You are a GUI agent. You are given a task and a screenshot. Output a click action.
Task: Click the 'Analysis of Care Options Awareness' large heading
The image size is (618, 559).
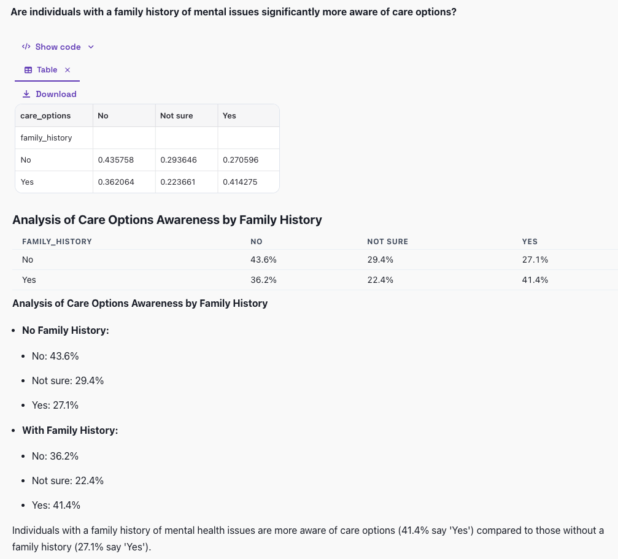point(167,220)
